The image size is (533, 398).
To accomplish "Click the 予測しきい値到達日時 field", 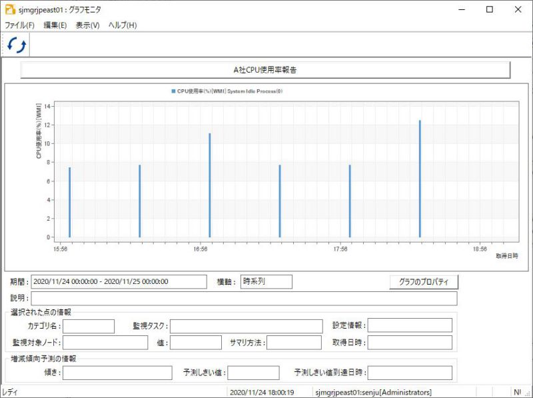I will coord(410,373).
